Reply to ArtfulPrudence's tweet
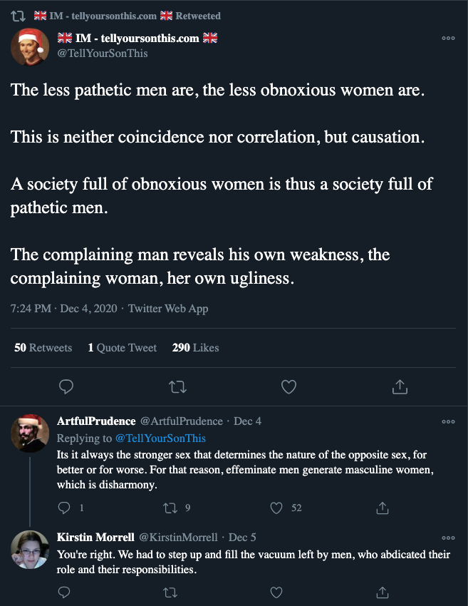 click(x=64, y=508)
